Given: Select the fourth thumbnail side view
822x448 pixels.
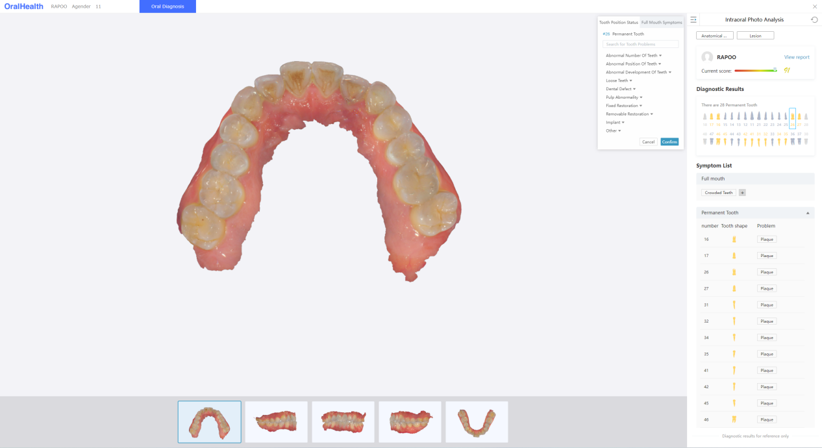Looking at the screenshot, I should [410, 422].
